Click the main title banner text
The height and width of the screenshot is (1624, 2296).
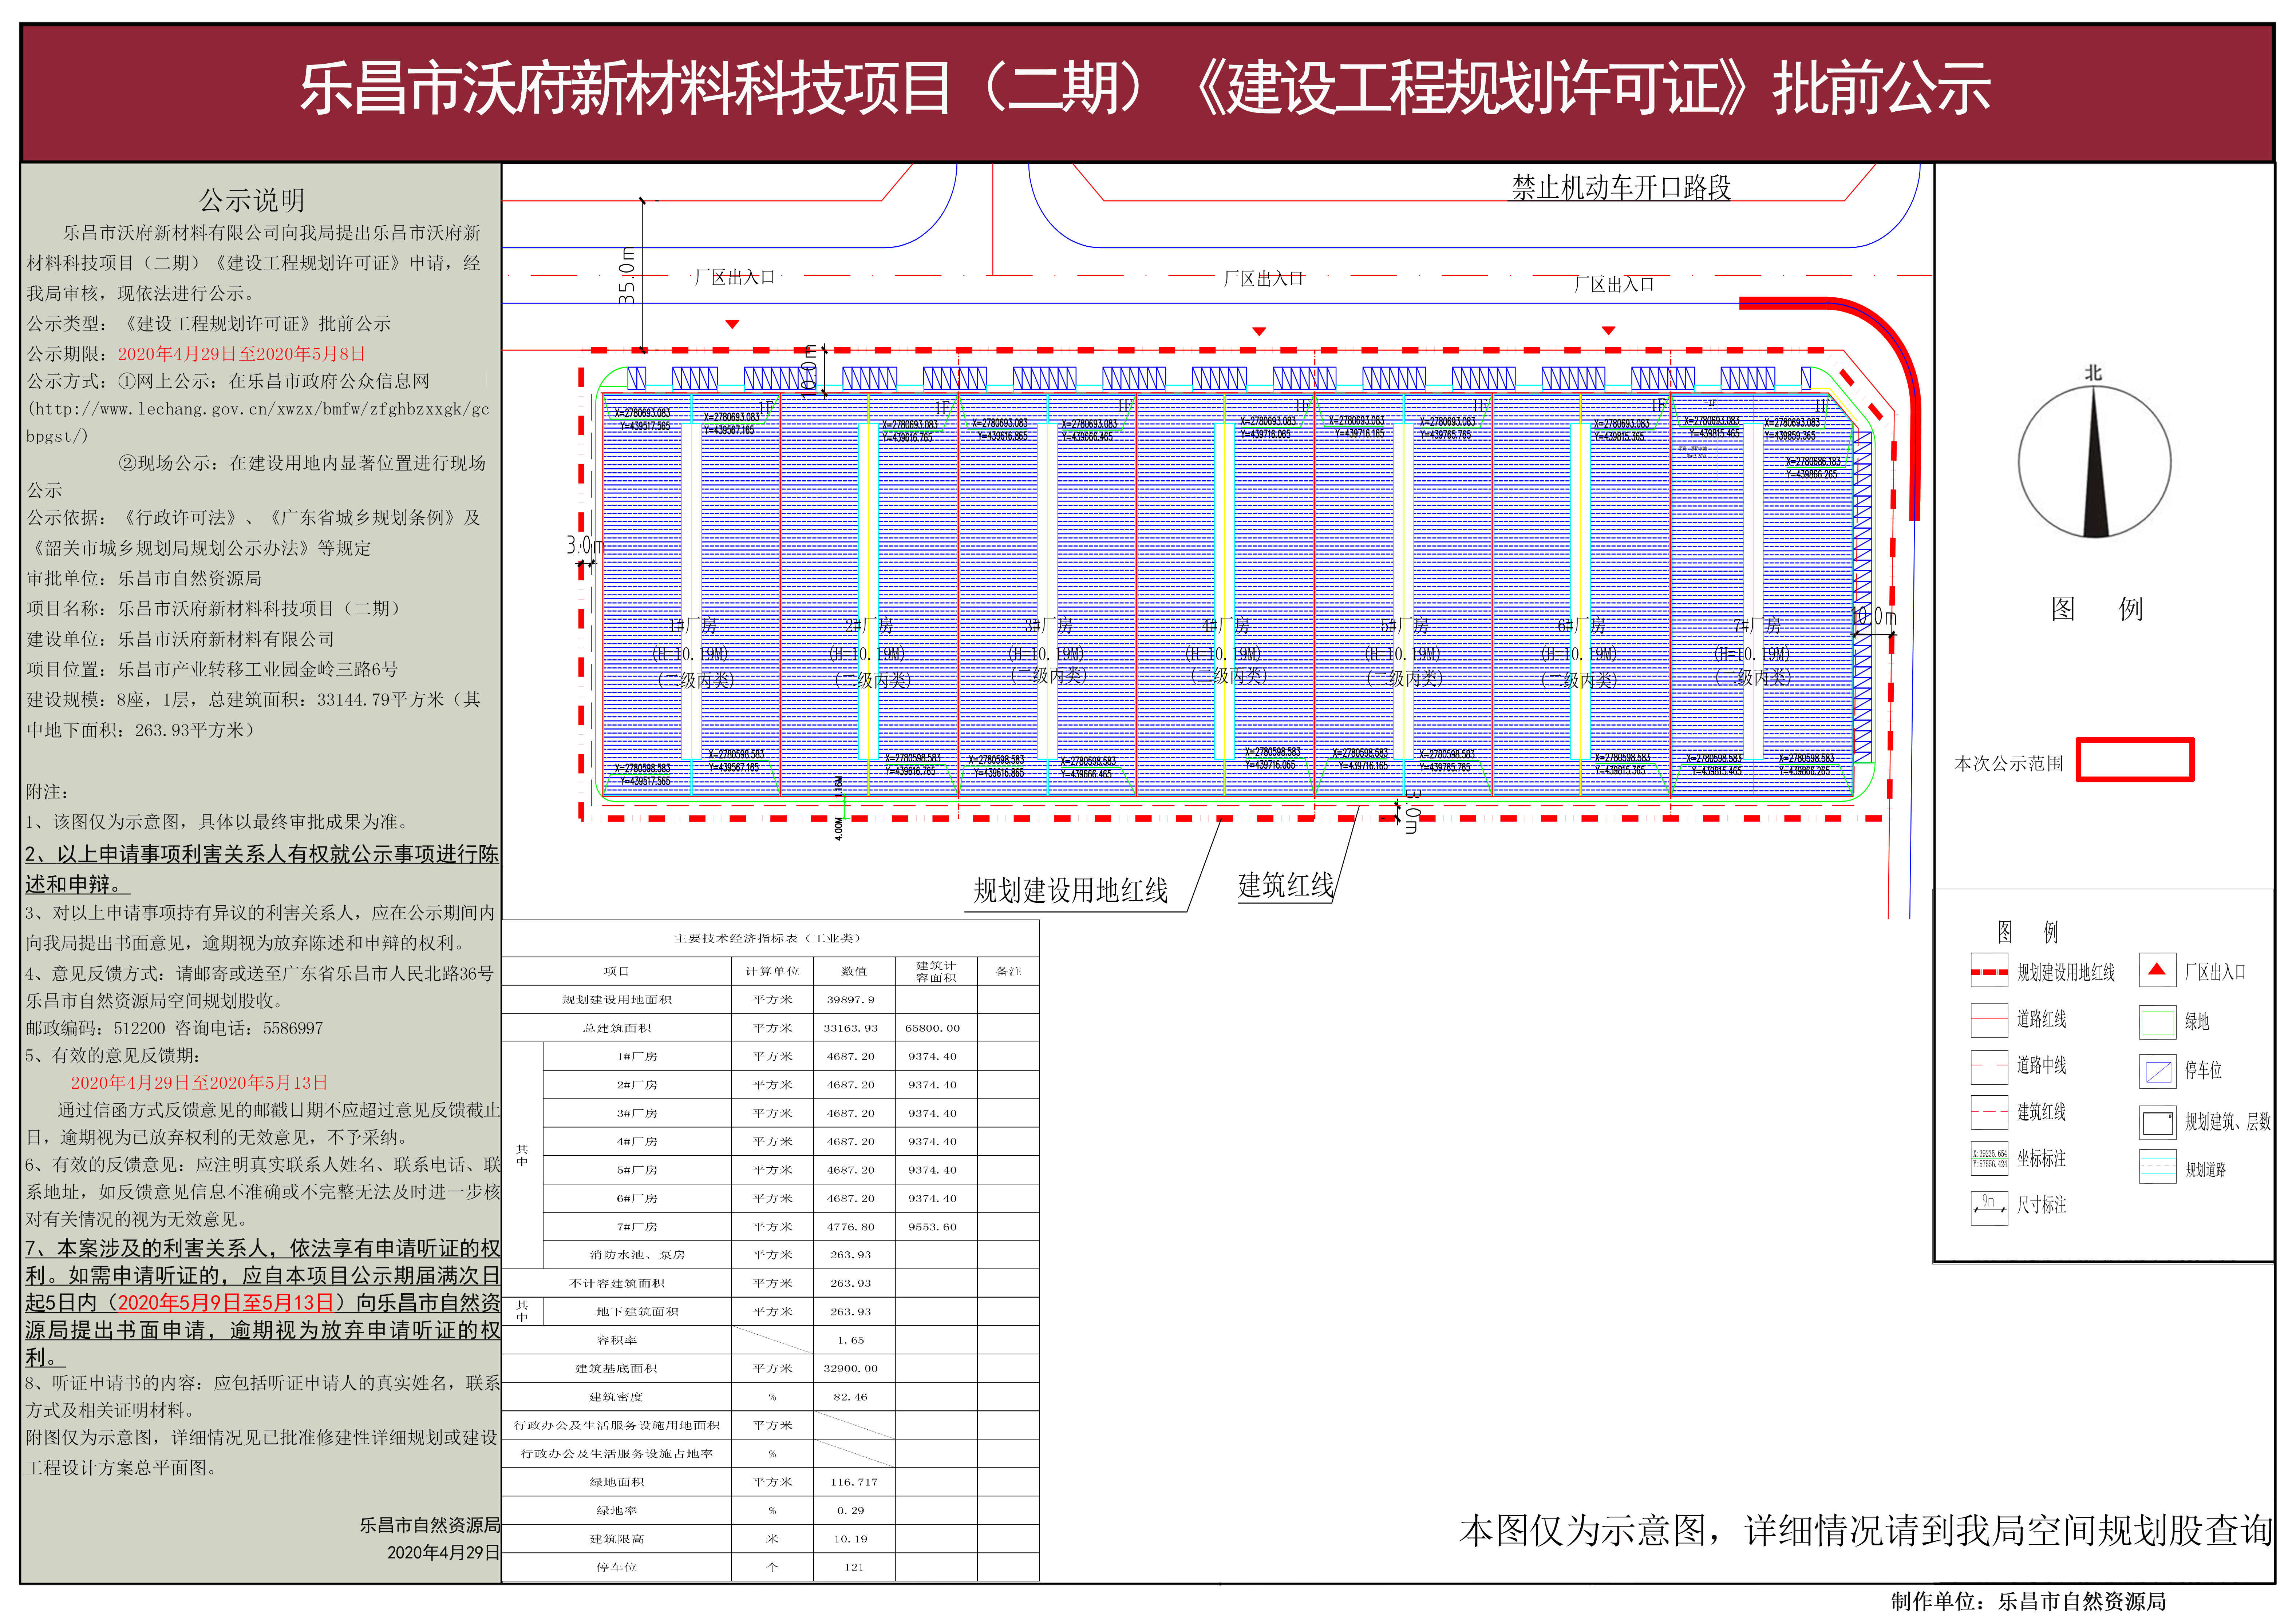[1146, 88]
